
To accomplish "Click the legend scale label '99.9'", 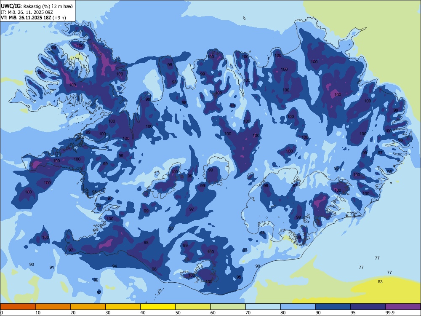I will tap(390, 313).
